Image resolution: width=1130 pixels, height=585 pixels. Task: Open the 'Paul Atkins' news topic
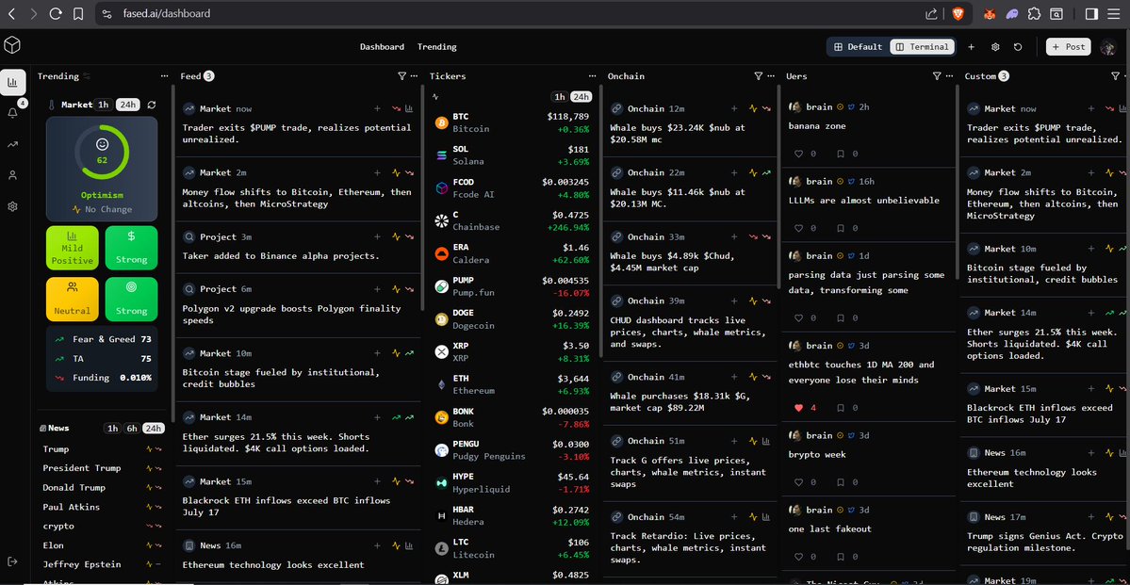[72, 507]
